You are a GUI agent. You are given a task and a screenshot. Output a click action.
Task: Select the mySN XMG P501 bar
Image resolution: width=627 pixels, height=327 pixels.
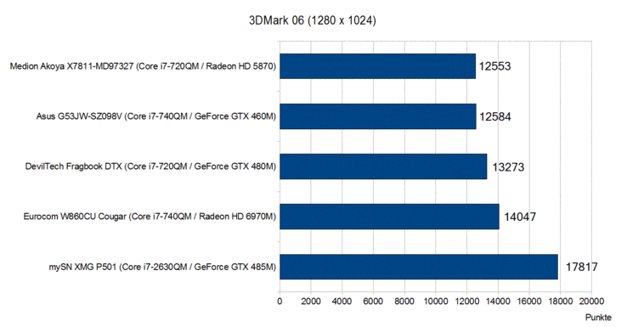[419, 267]
